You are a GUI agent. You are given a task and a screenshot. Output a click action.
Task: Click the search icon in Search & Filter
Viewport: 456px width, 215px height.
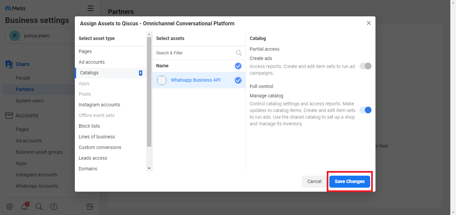239,53
